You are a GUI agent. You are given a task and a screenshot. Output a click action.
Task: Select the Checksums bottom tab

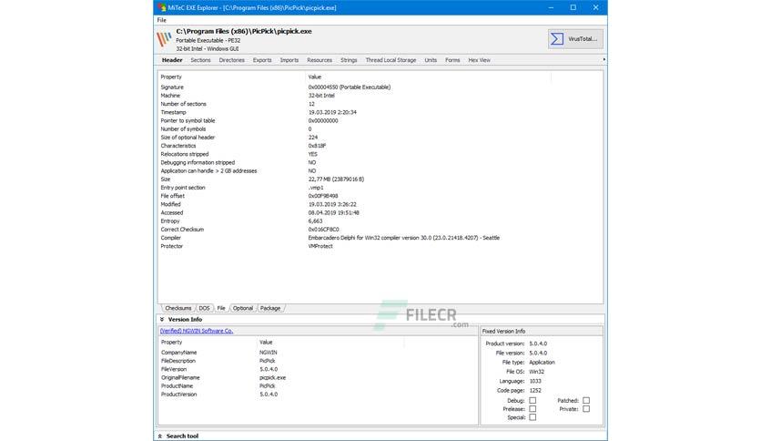[x=178, y=308]
